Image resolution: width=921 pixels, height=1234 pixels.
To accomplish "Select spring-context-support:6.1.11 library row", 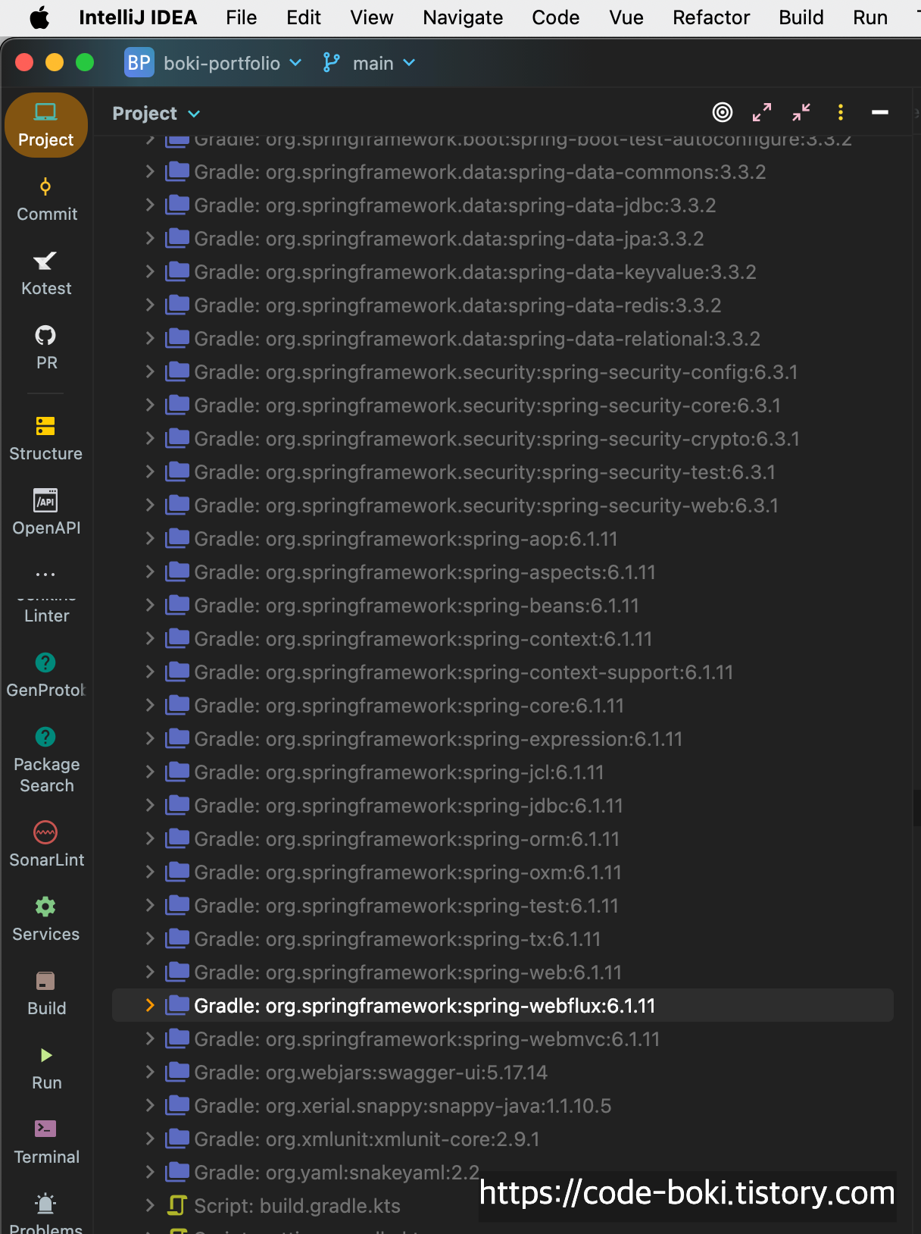I will tap(503, 672).
